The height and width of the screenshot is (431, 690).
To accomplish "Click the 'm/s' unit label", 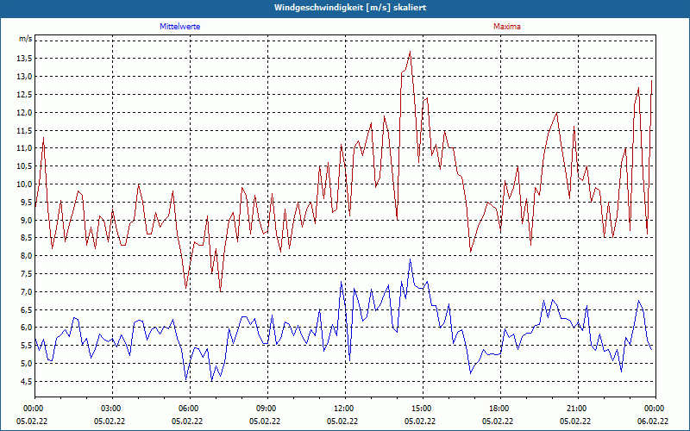I will pos(25,39).
